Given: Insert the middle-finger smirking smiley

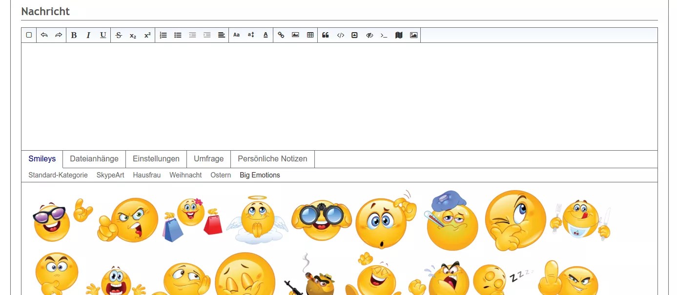Looking at the screenshot, I should [x=569, y=278].
